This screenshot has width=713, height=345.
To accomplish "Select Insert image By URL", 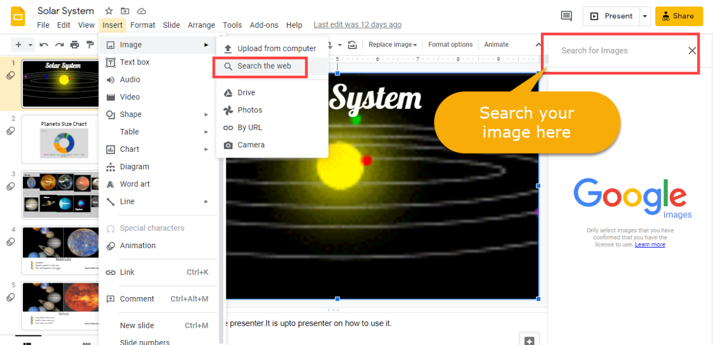I will pyautogui.click(x=249, y=127).
